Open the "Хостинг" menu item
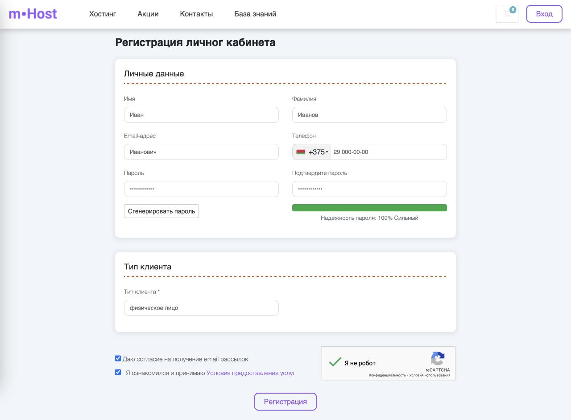The width and height of the screenshot is (571, 420). click(103, 14)
